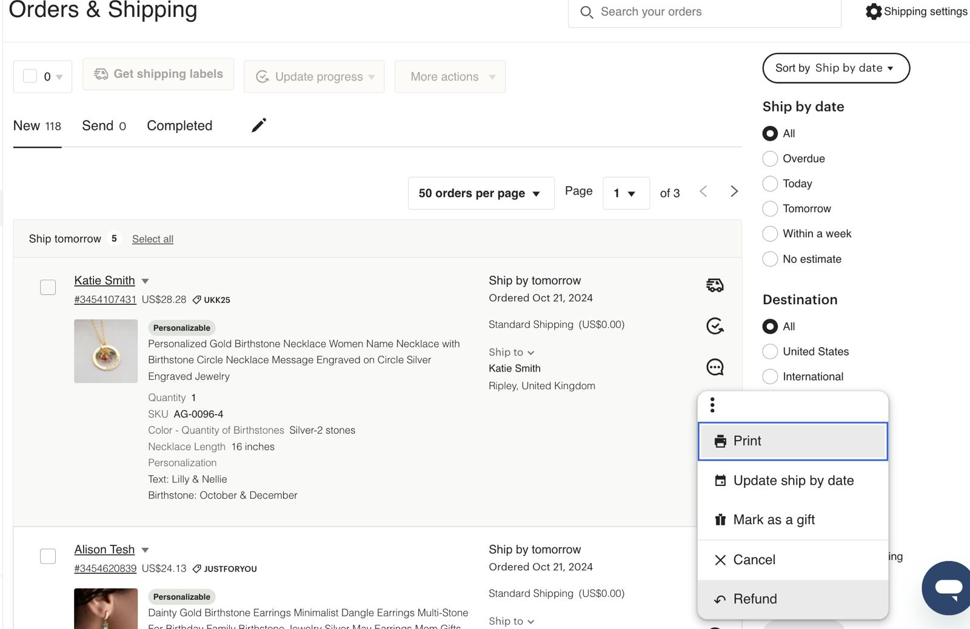Expand the page number selector
The height and width of the screenshot is (629, 970).
point(626,193)
